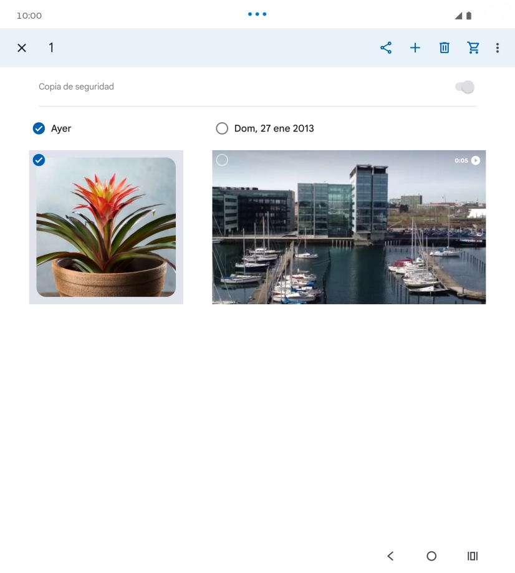Screen dimensions: 515x573
Task: Open the marina harbor video thumbnail
Action: [x=349, y=227]
